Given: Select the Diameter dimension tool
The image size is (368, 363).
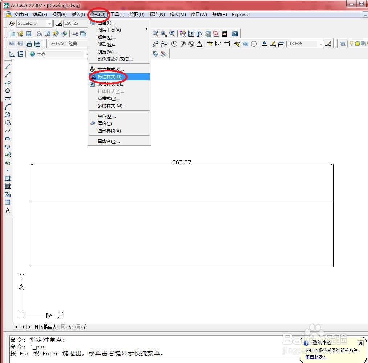Looking at the screenshot, I should pyautogui.click(x=191, y=44).
